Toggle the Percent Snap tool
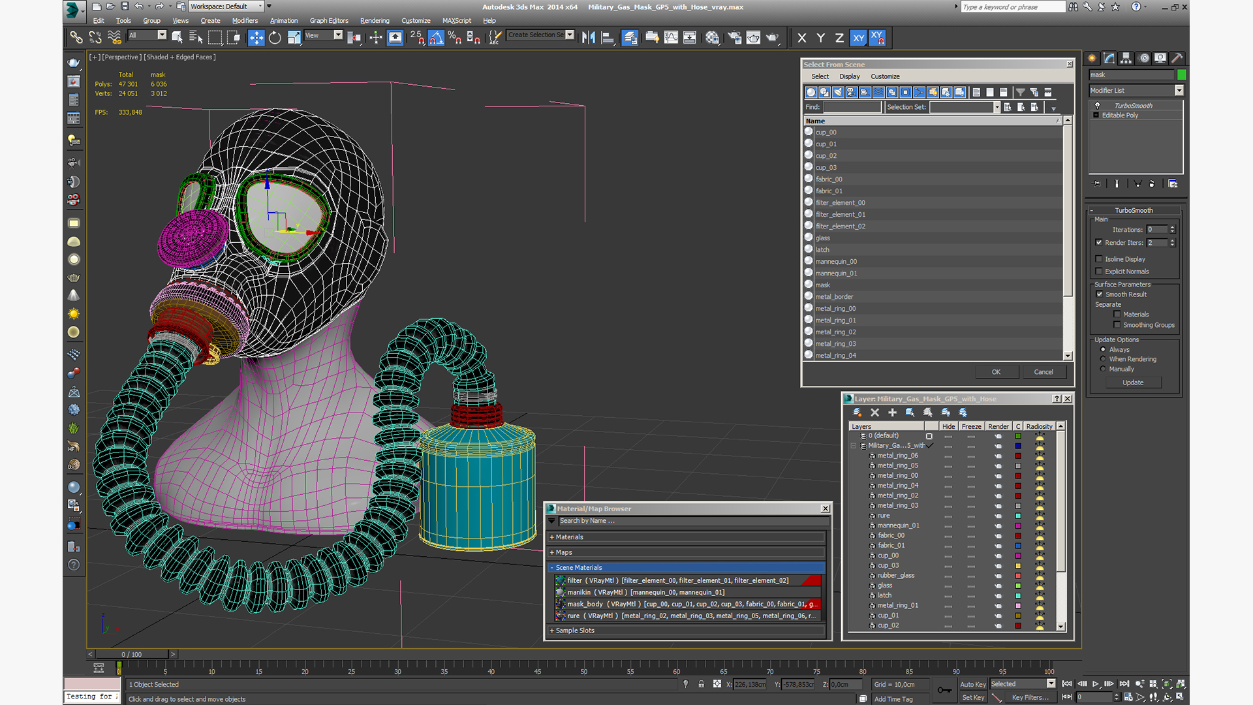1253x705 pixels. pos(455,37)
